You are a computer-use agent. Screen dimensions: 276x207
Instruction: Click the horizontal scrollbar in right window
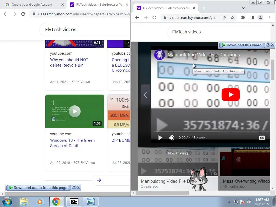162,193
